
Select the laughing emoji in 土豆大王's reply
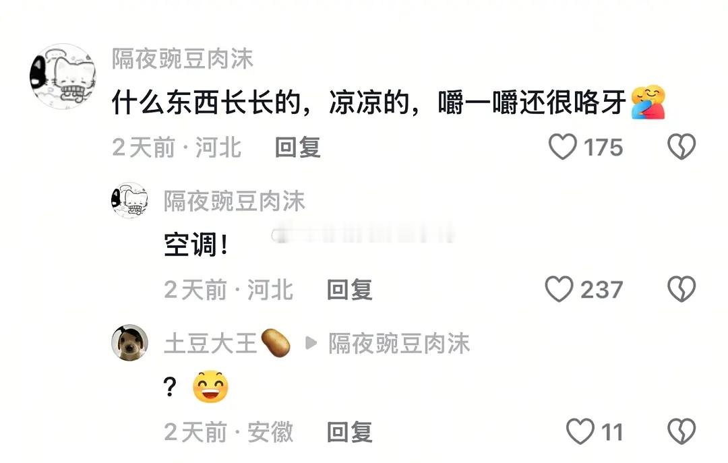210,386
